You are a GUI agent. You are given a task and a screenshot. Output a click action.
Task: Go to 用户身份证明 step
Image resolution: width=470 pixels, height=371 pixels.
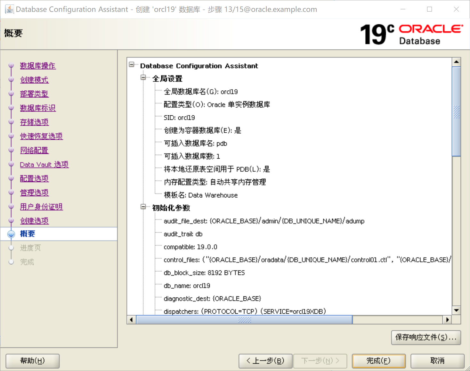[x=41, y=207]
